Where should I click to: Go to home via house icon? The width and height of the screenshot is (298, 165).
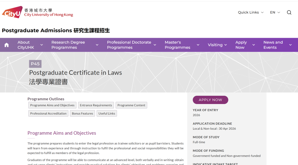(7, 45)
